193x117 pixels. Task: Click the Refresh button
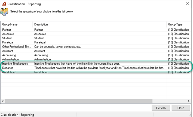coord(161,108)
